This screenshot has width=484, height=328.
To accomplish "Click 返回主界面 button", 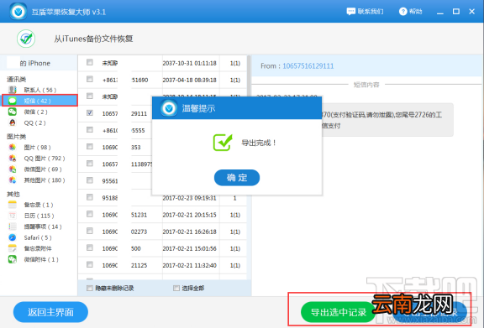I will [x=50, y=312].
